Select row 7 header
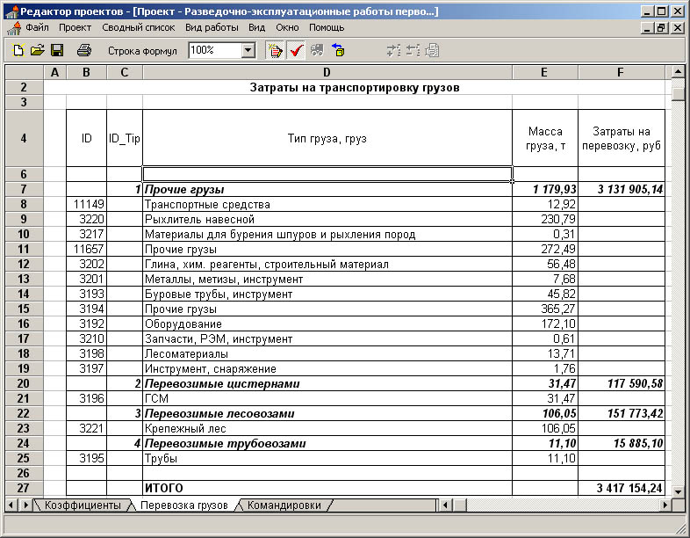The image size is (690, 538). 24,190
